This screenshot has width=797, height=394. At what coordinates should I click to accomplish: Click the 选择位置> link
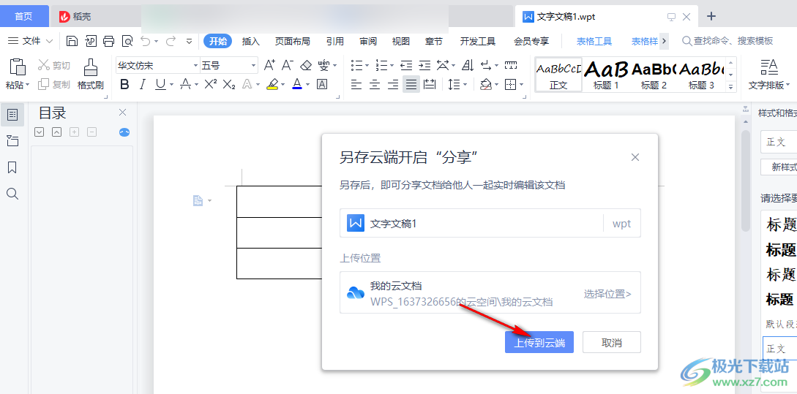(x=607, y=293)
